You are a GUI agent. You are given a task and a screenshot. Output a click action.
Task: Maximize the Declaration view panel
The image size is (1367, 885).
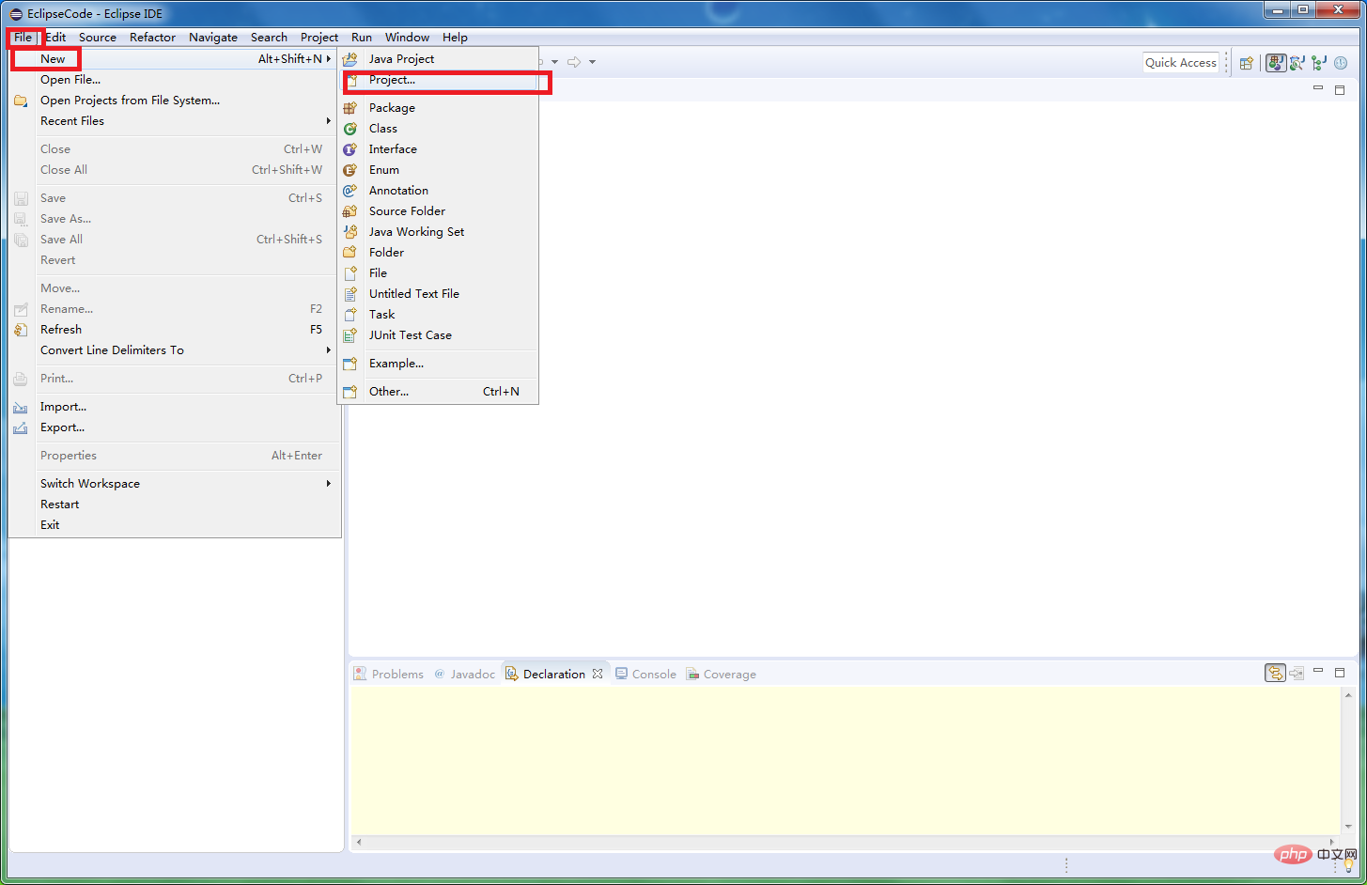coord(1340,673)
